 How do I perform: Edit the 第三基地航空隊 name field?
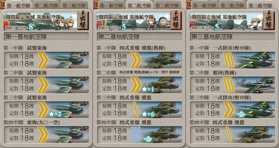[x=232, y=37]
